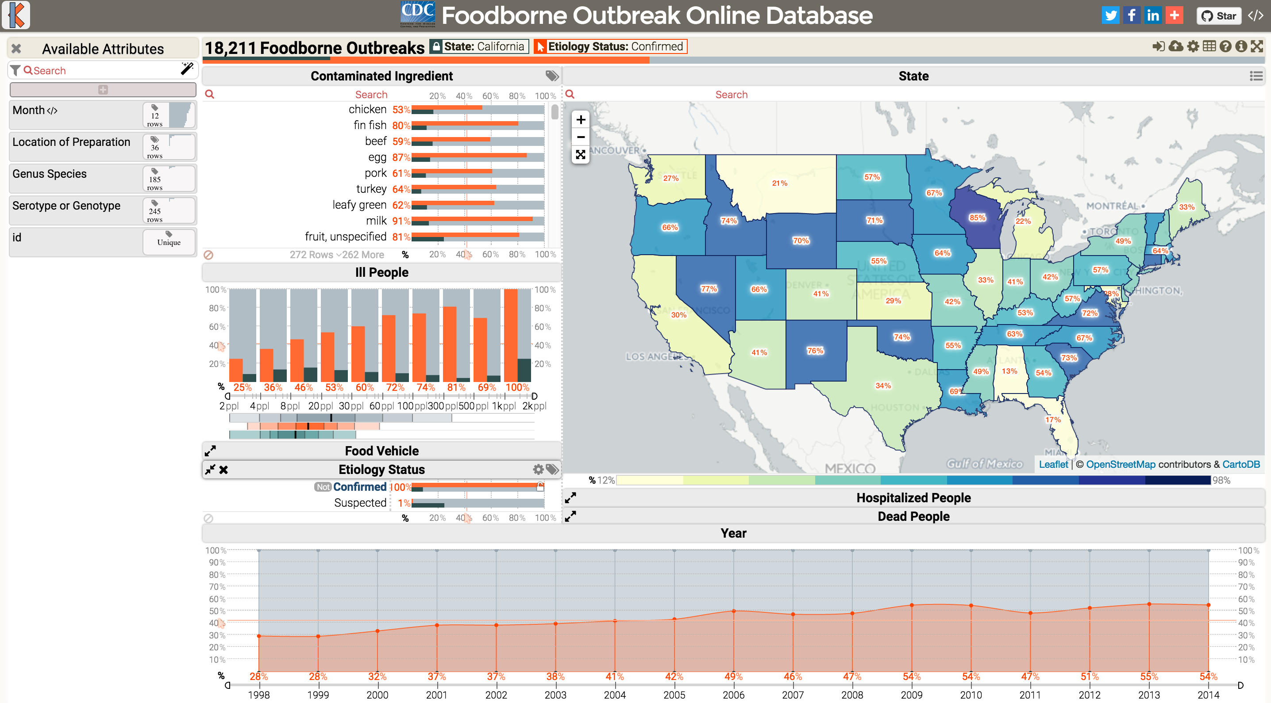Show 262 more contaminated ingredient rows

coord(360,255)
